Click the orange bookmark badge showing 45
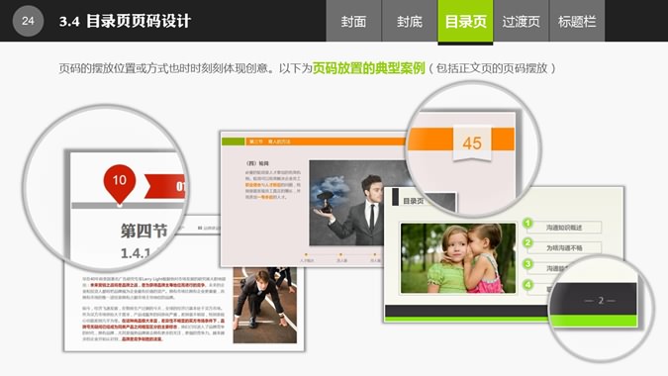 coord(472,143)
